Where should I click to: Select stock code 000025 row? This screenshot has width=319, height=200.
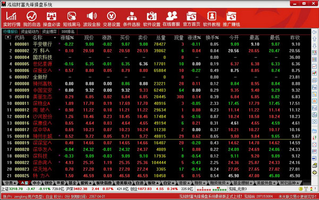click(x=154, y=176)
